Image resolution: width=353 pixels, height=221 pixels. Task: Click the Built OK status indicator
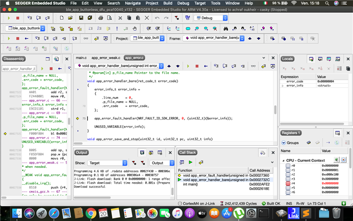click(271, 203)
